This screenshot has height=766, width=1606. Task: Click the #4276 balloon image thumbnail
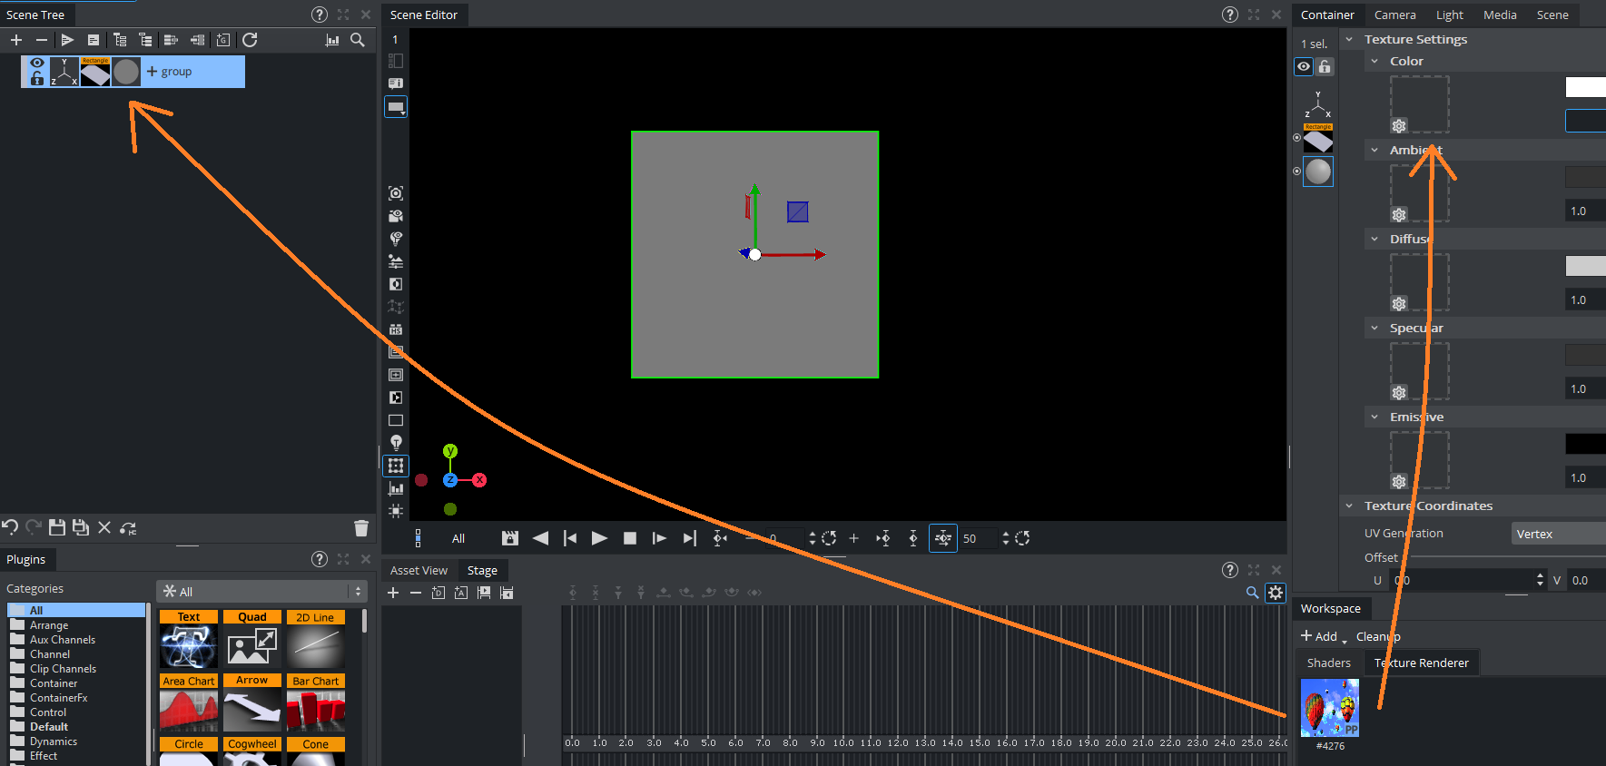tap(1330, 708)
